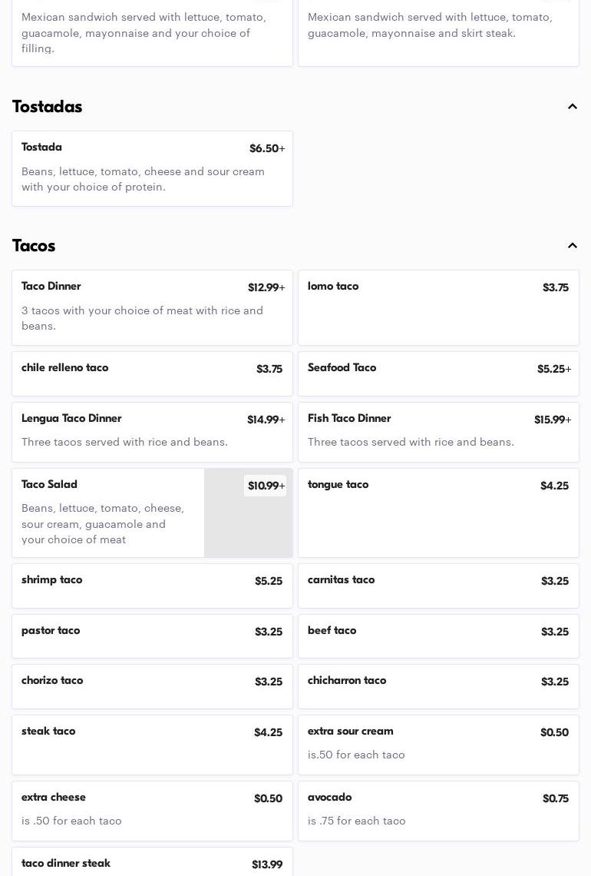Choose the lomo taco item

438,307
